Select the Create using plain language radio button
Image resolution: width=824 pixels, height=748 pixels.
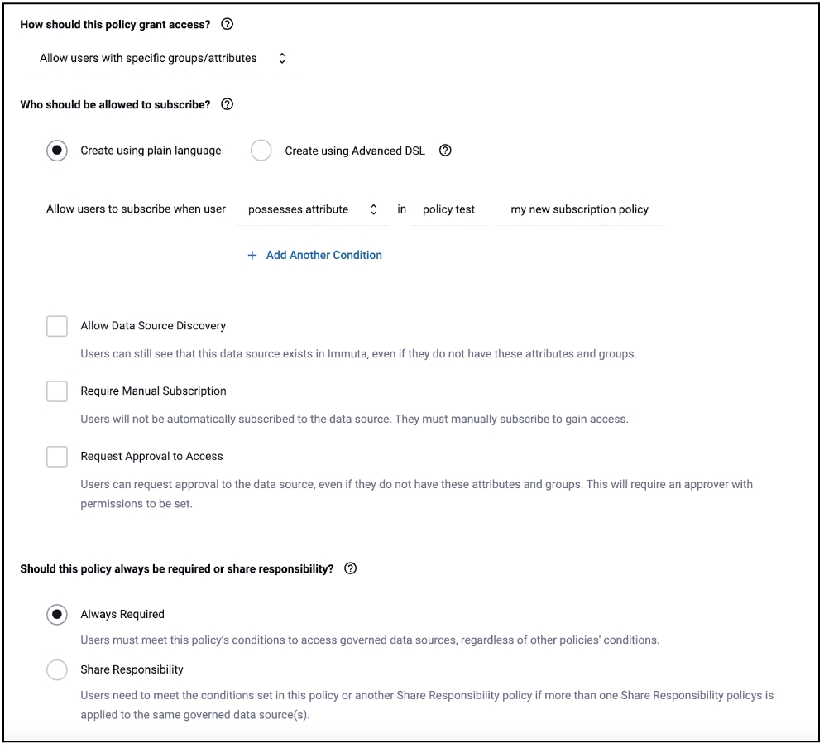point(57,151)
